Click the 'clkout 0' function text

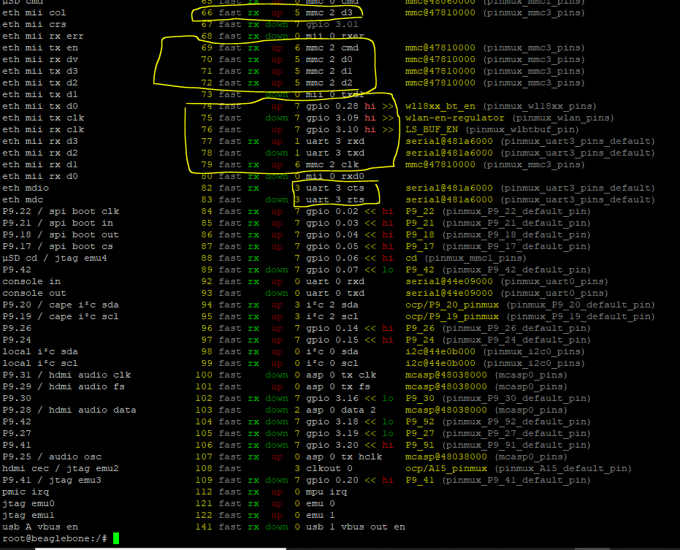329,468
